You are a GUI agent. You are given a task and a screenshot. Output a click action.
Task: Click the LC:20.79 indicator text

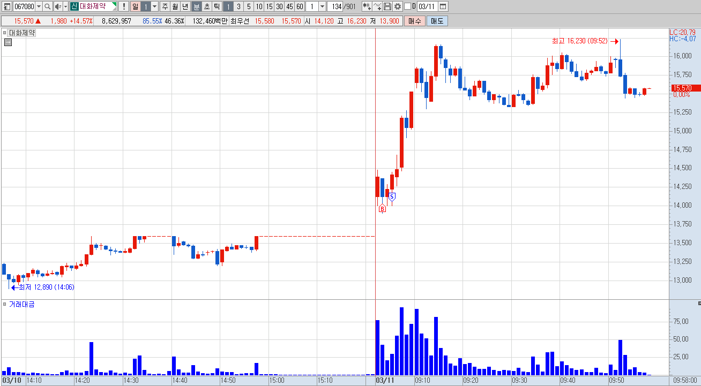coord(682,32)
